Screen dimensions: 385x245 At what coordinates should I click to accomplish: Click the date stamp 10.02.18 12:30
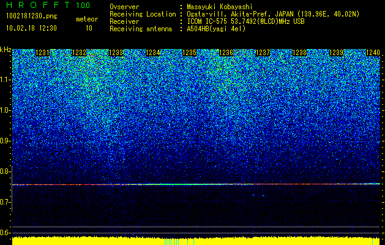pos(31,28)
